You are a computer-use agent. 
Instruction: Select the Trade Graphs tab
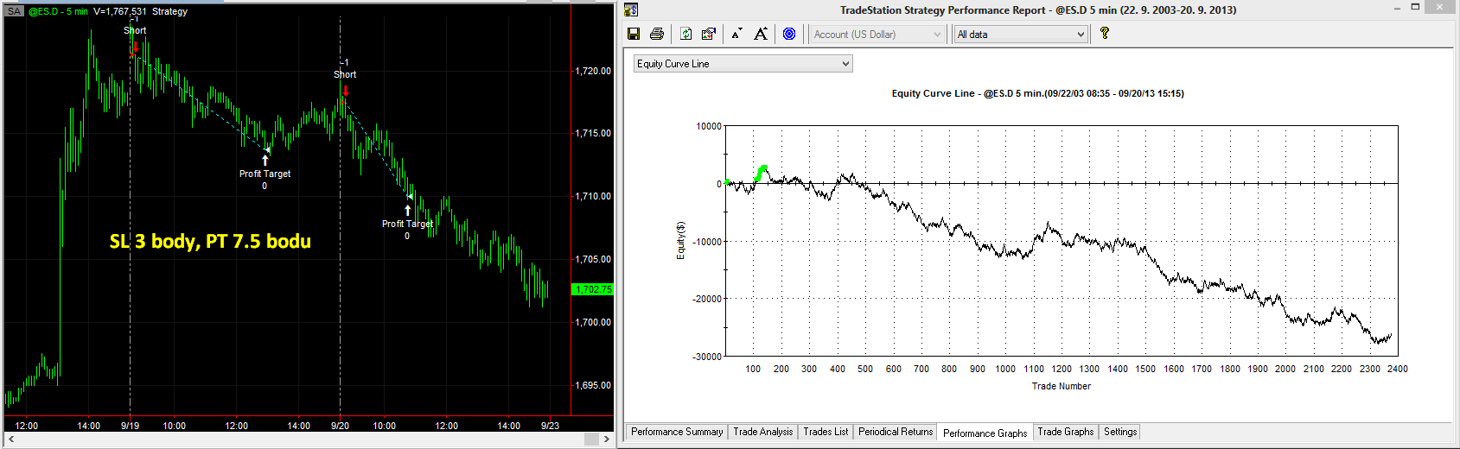1065,432
